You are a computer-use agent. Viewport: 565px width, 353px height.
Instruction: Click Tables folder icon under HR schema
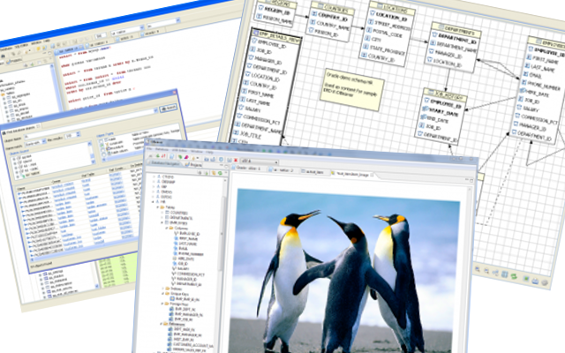coord(162,207)
